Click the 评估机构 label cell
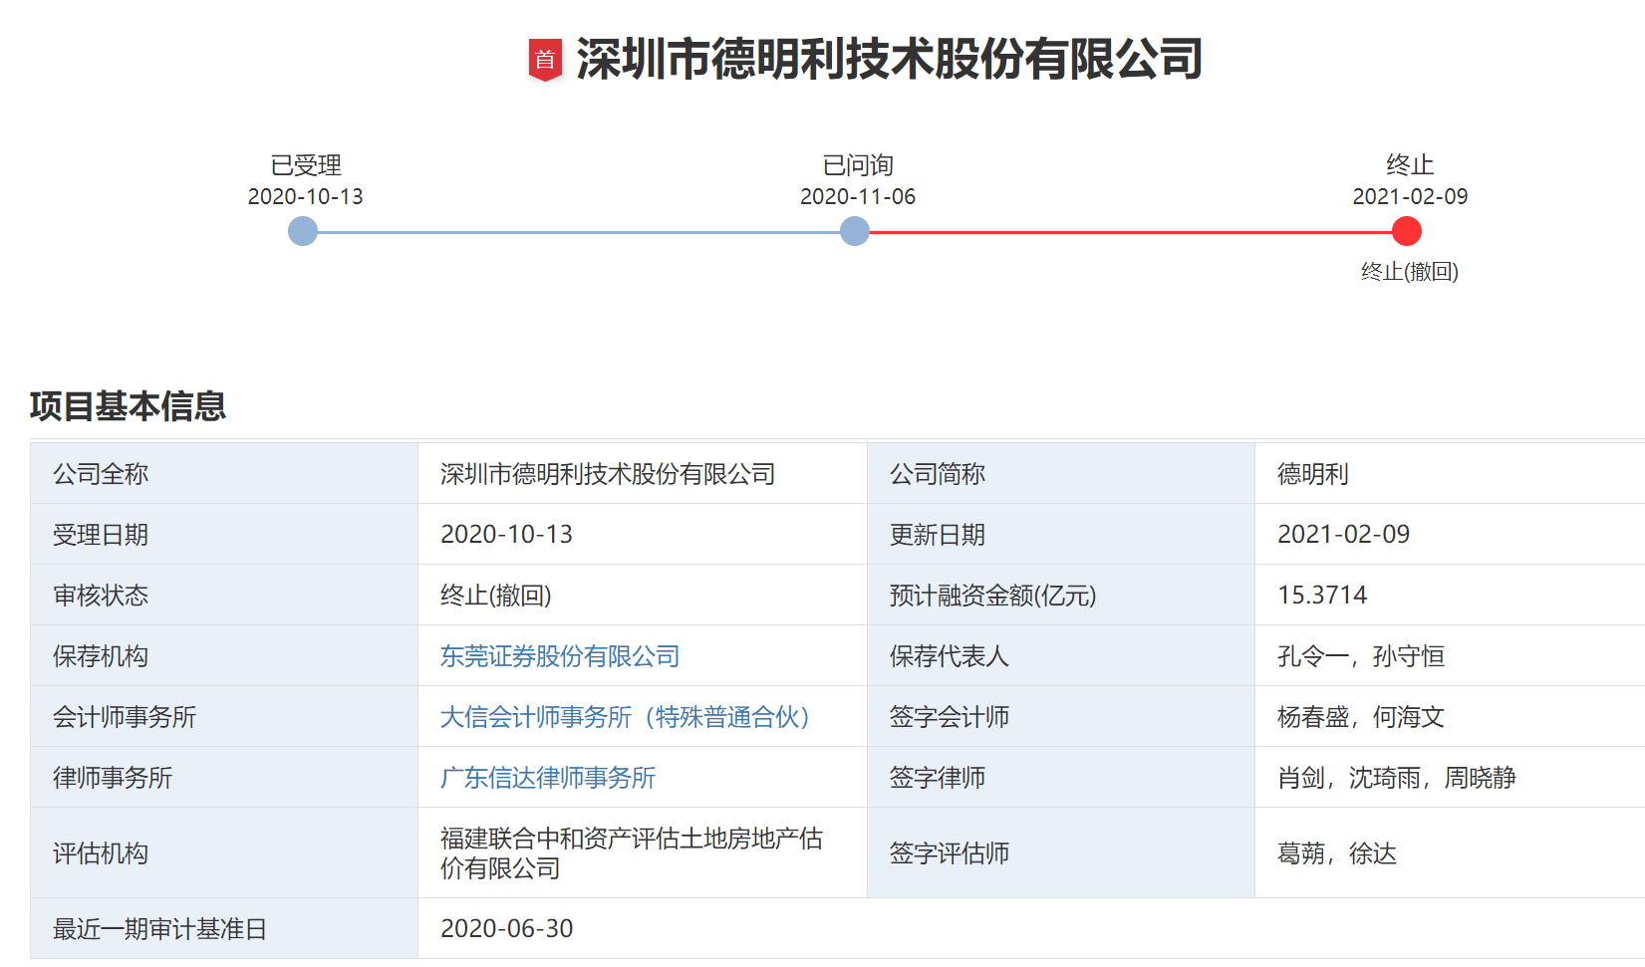The height and width of the screenshot is (967, 1645). tap(224, 853)
